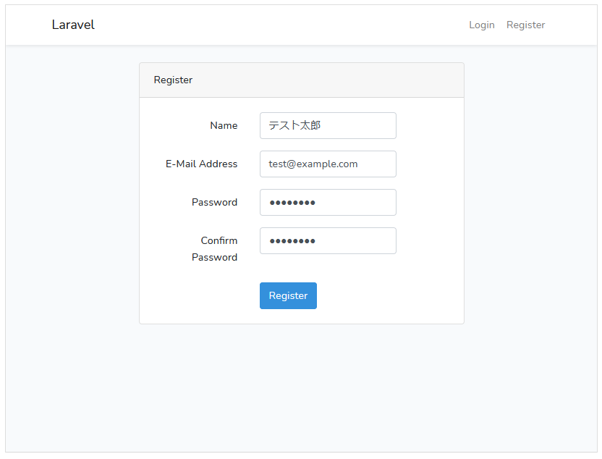Click the Password label text

pos(214,202)
